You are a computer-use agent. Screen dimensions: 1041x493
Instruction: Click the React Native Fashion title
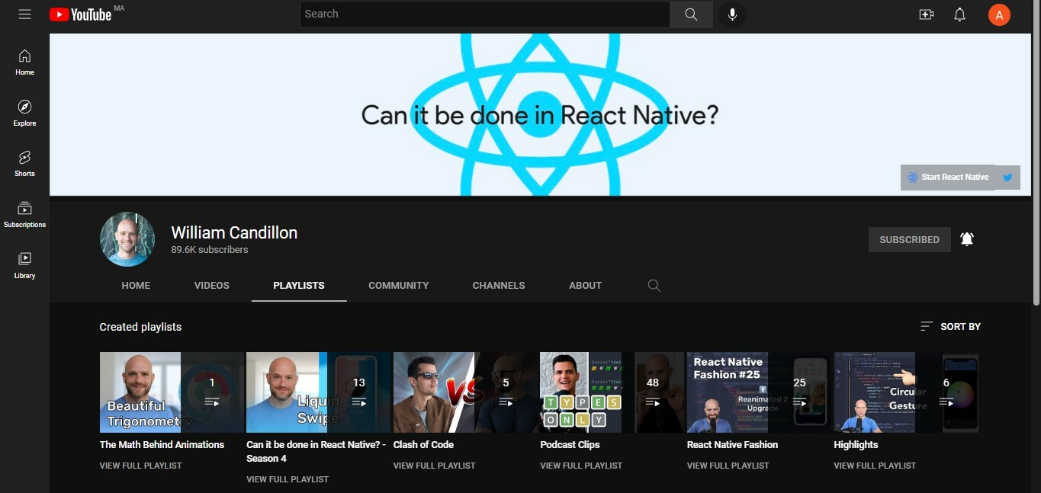(732, 445)
